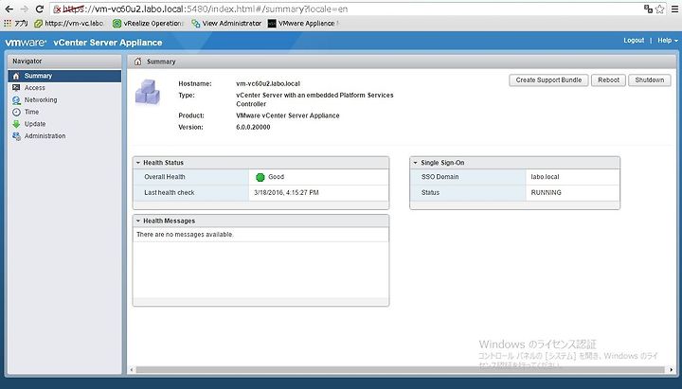The height and width of the screenshot is (389, 682).
Task: Open the Help dropdown menu
Action: [667, 40]
